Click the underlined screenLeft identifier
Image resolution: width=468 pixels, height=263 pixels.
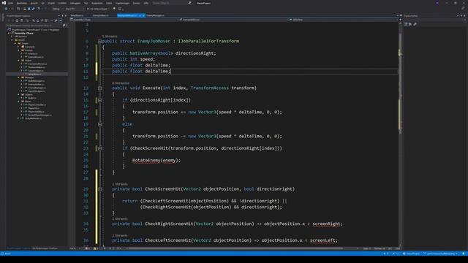322,240
